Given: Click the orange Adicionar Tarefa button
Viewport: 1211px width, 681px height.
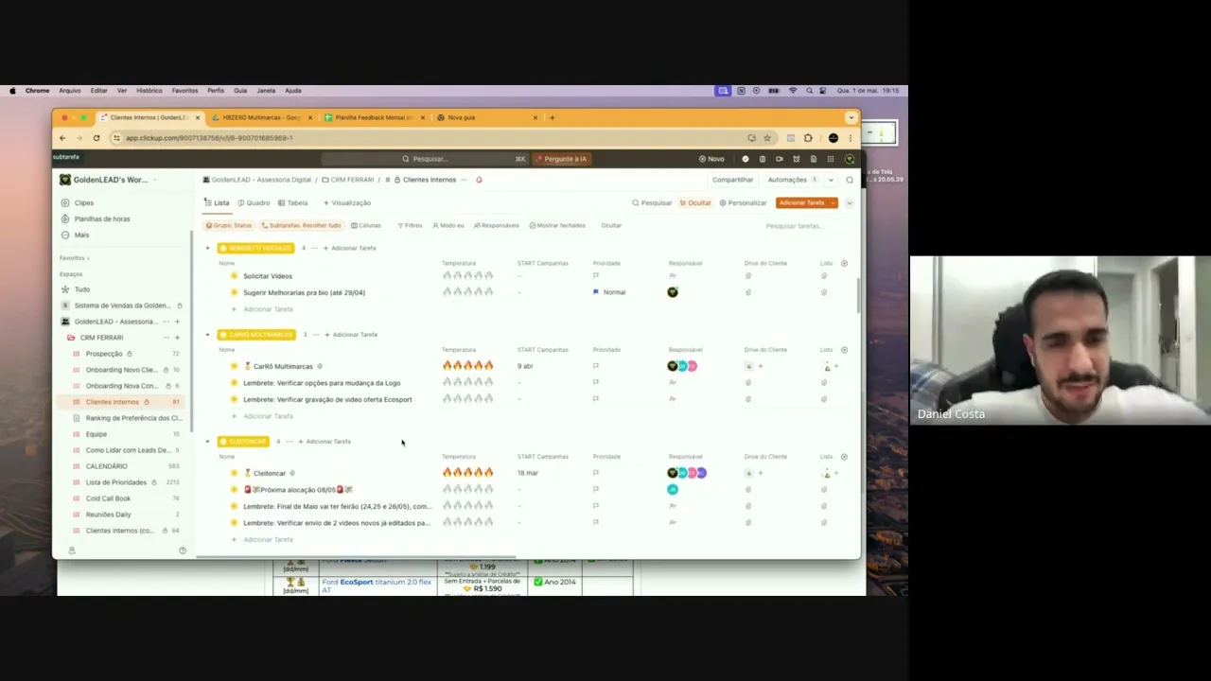Looking at the screenshot, I should pos(801,202).
